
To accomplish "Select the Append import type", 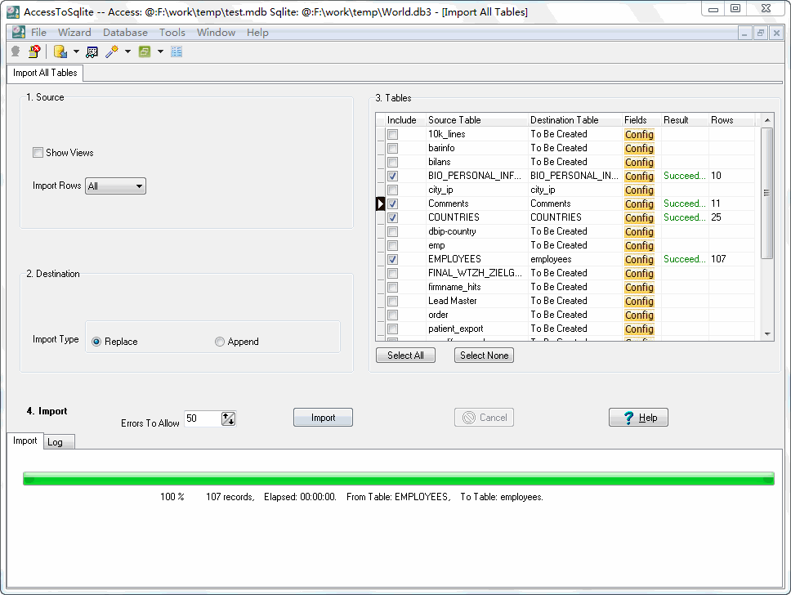I will [220, 342].
